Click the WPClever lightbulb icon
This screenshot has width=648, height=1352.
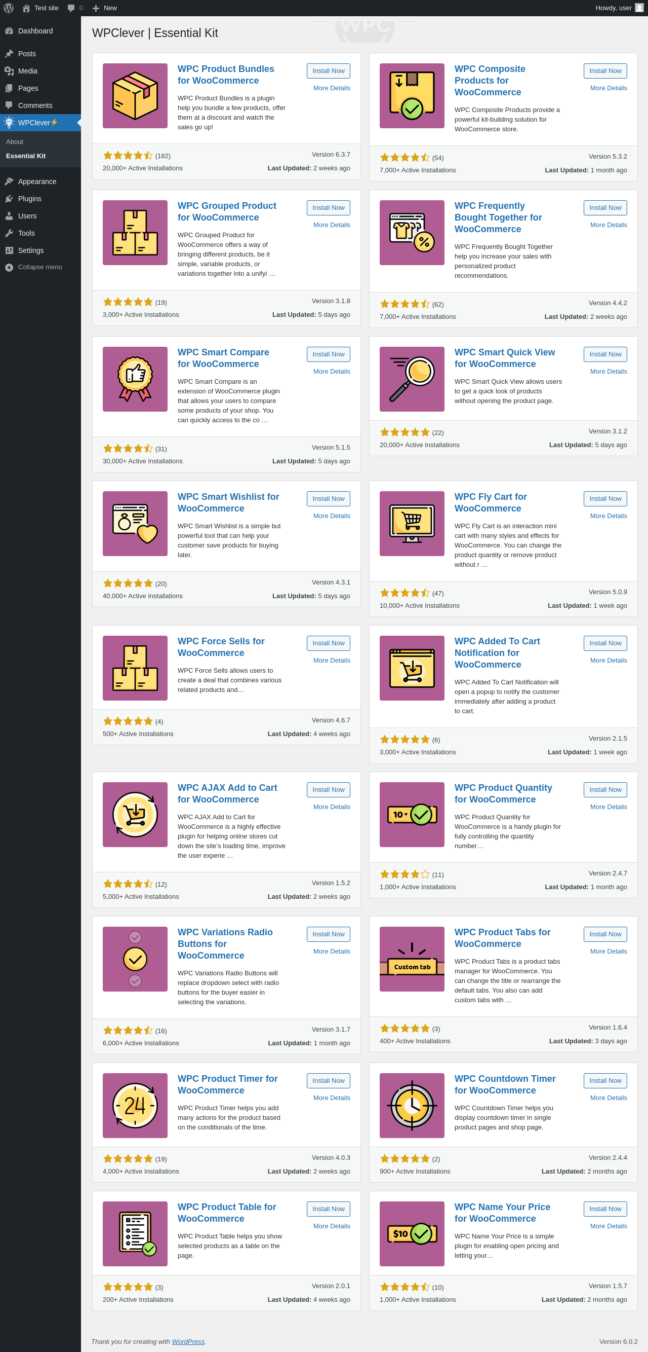(x=9, y=122)
